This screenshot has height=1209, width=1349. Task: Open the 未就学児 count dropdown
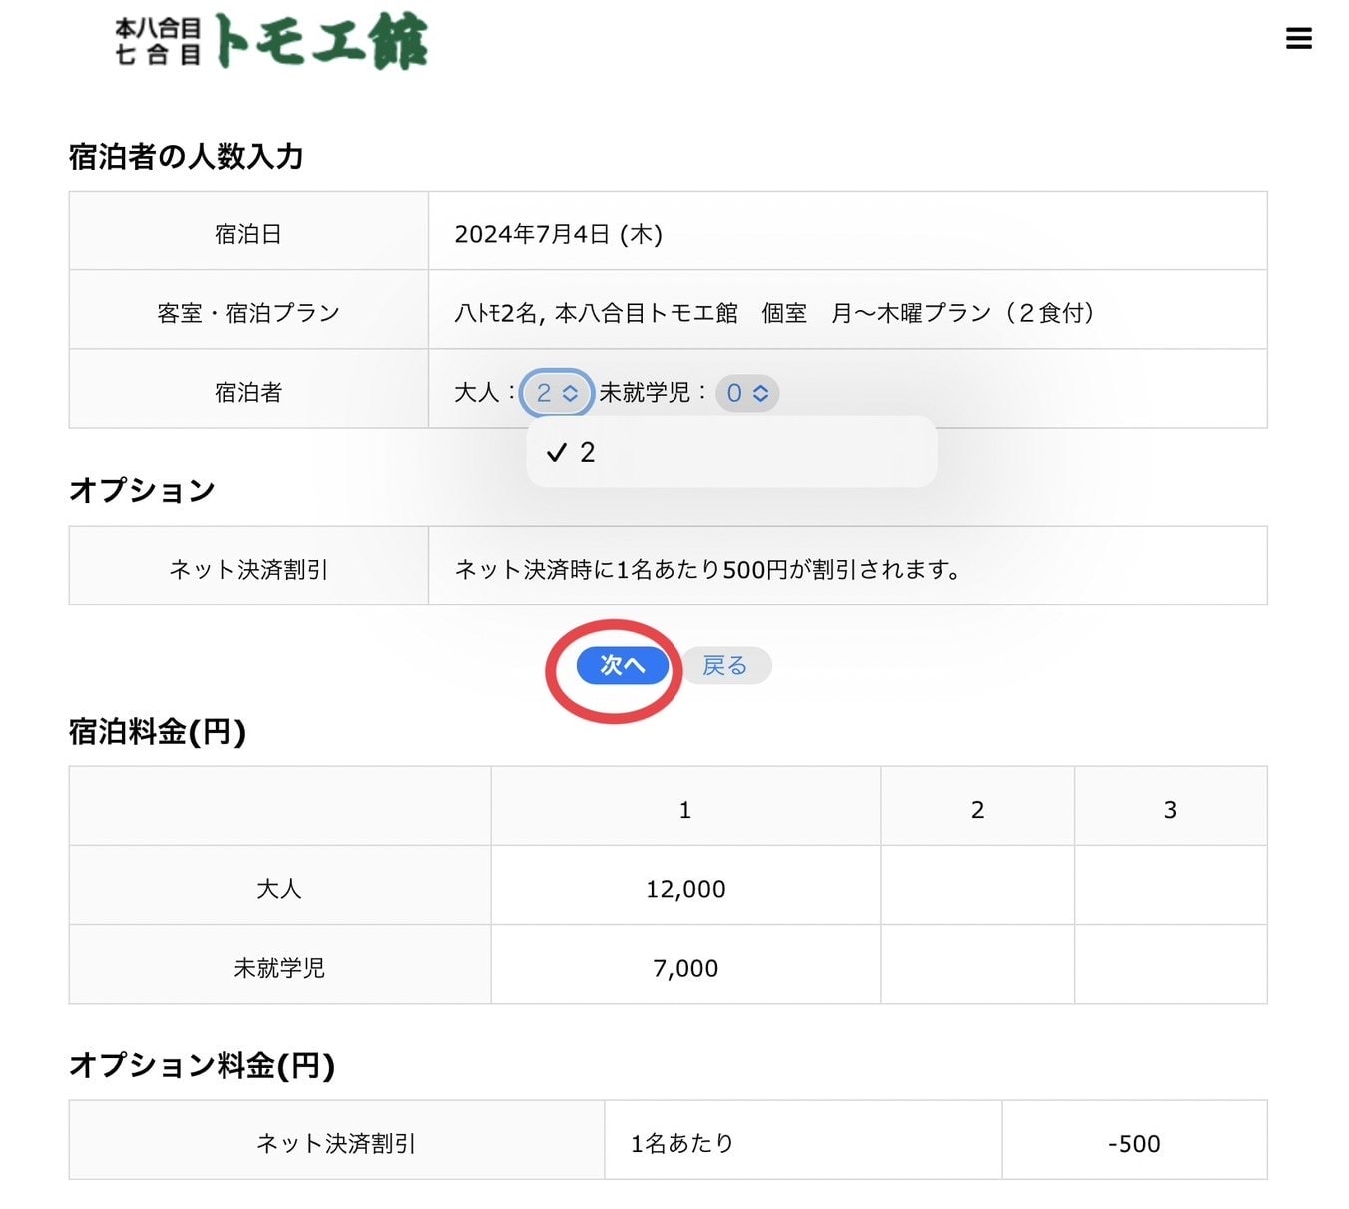click(747, 393)
